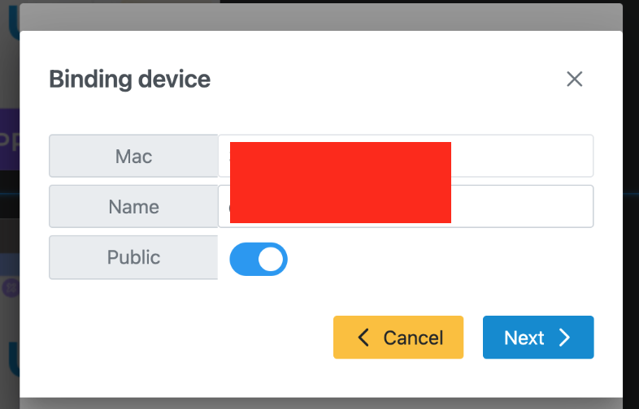Image resolution: width=639 pixels, height=409 pixels.
Task: Click the Mac field label
Action: (x=133, y=156)
